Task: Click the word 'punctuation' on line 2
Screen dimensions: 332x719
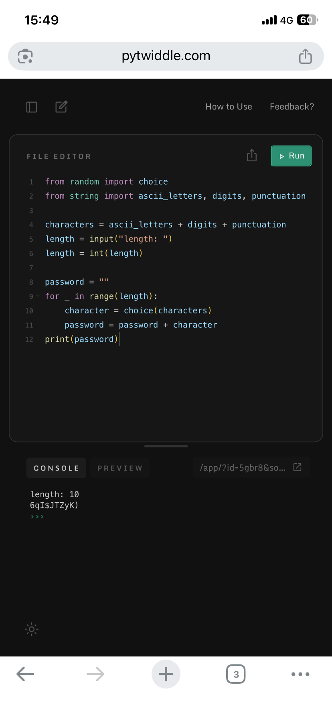Action: 279,196
